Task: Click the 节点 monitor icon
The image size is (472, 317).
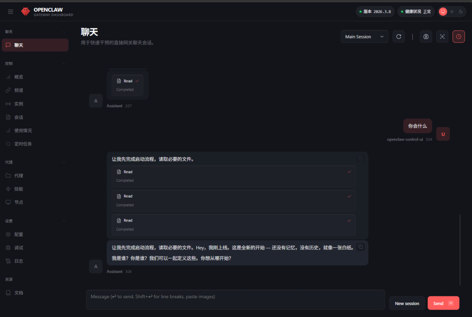Action: coord(8,202)
